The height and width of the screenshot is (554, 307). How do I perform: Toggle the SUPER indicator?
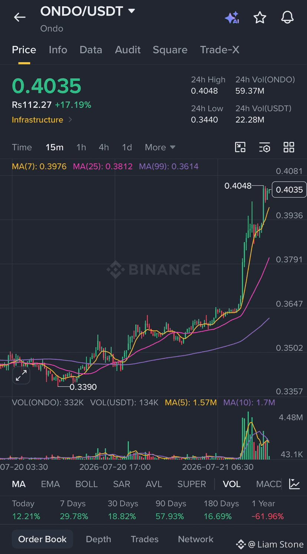tap(192, 484)
